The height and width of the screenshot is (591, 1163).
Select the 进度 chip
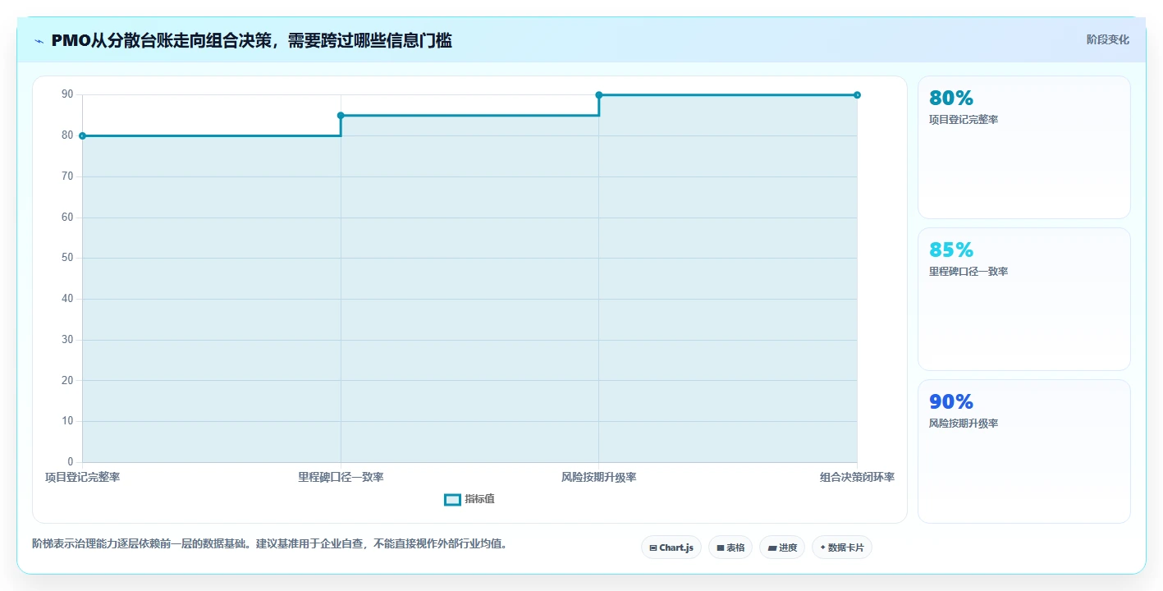[x=782, y=547]
